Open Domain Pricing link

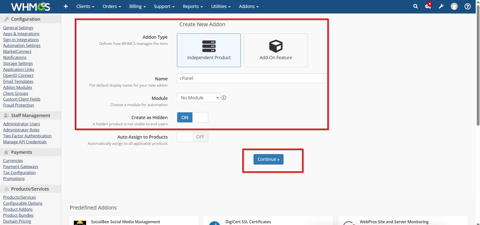click(x=17, y=221)
